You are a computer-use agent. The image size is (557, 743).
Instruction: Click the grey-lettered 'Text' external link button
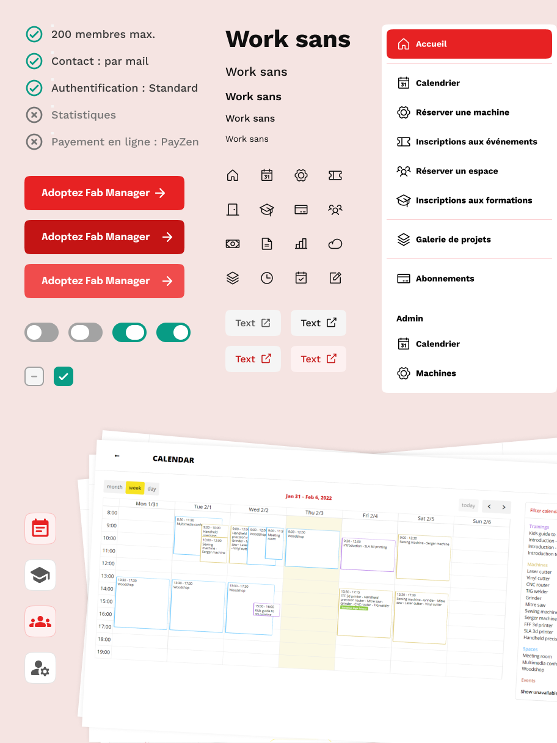[x=253, y=323]
